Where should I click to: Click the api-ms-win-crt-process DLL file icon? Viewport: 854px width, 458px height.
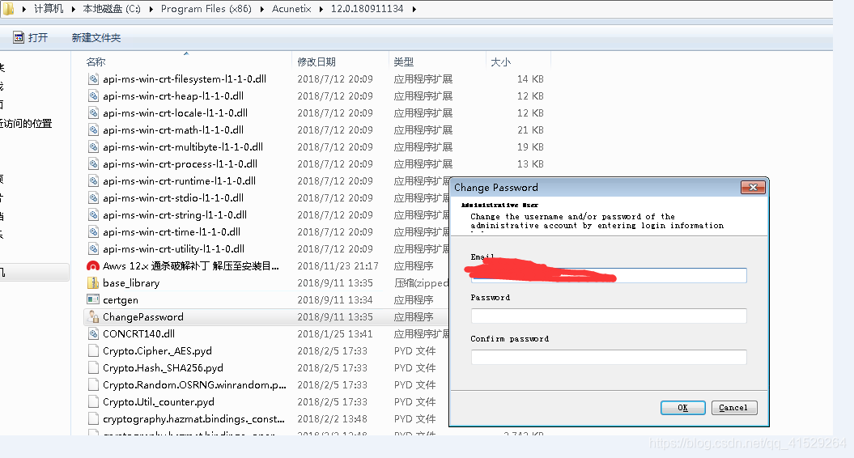click(93, 164)
